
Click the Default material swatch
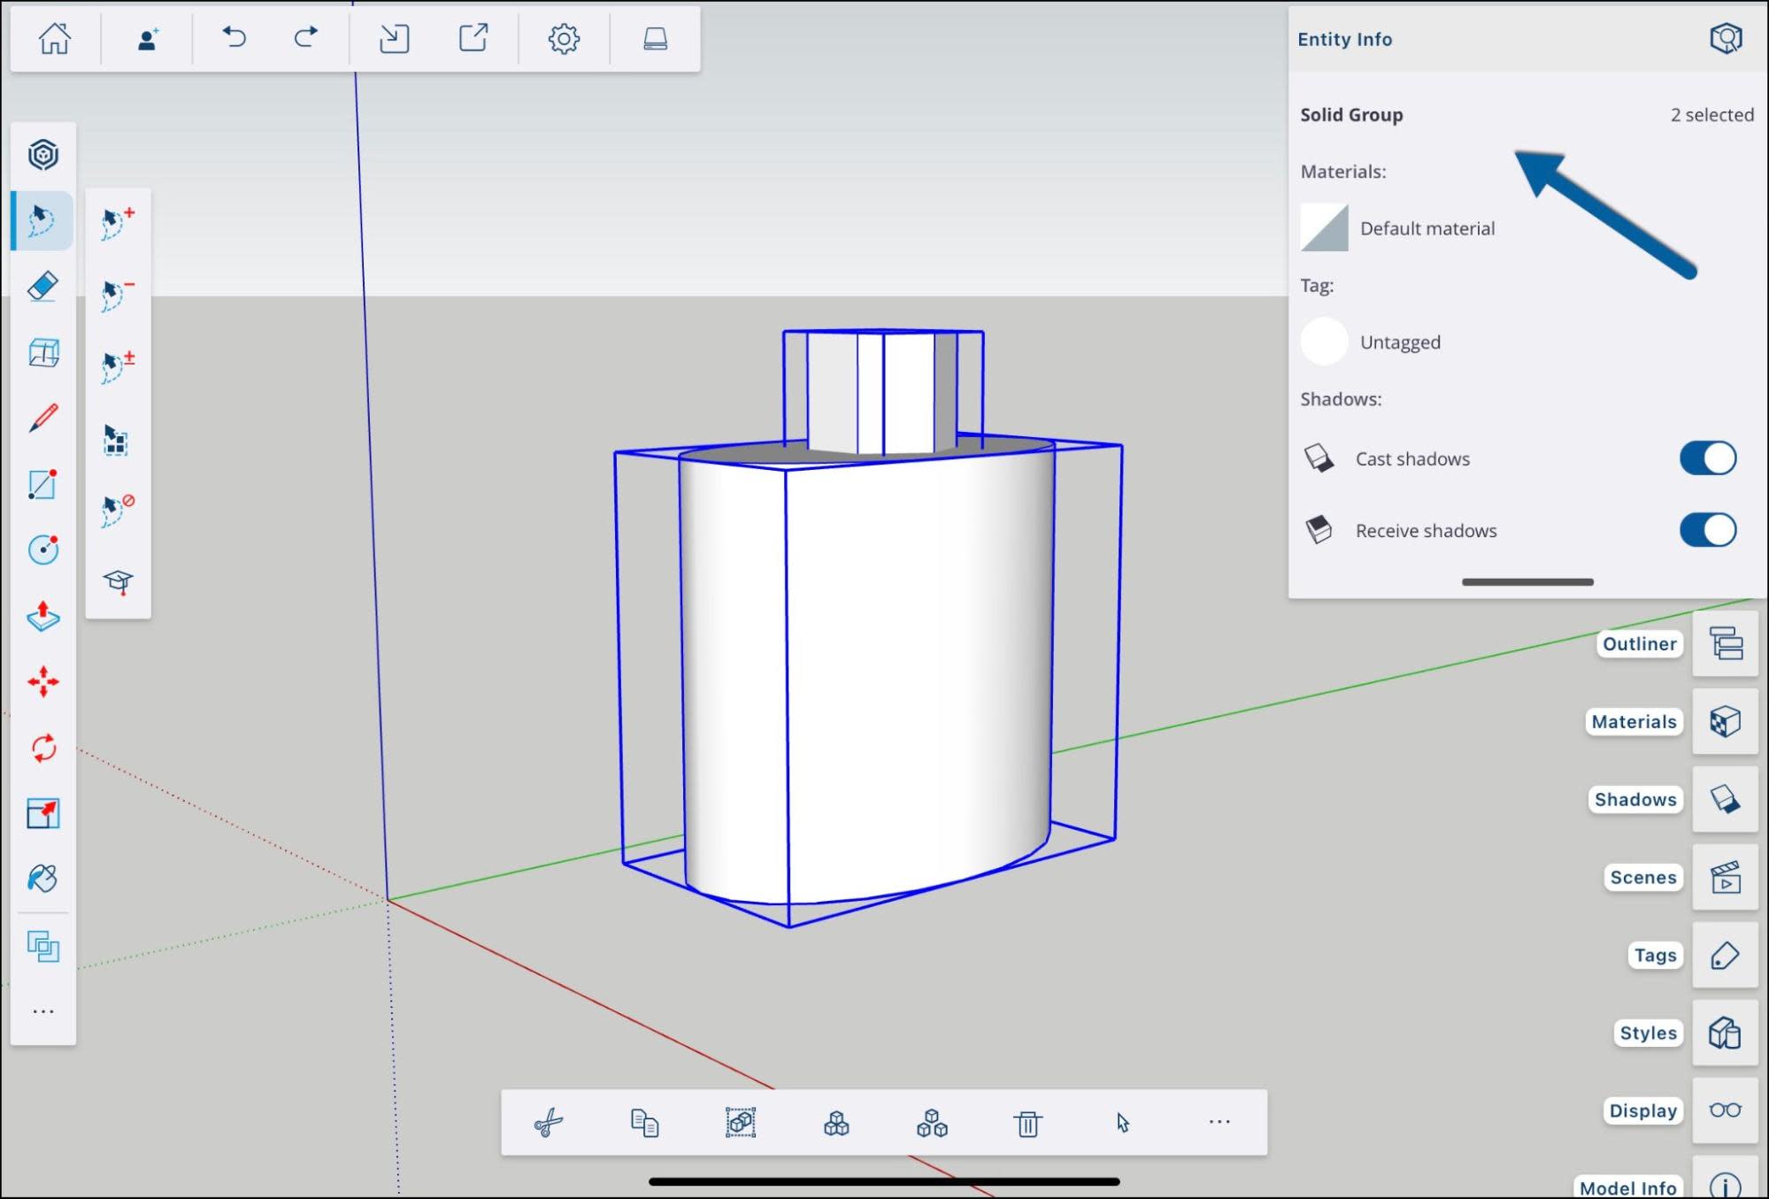pos(1324,227)
